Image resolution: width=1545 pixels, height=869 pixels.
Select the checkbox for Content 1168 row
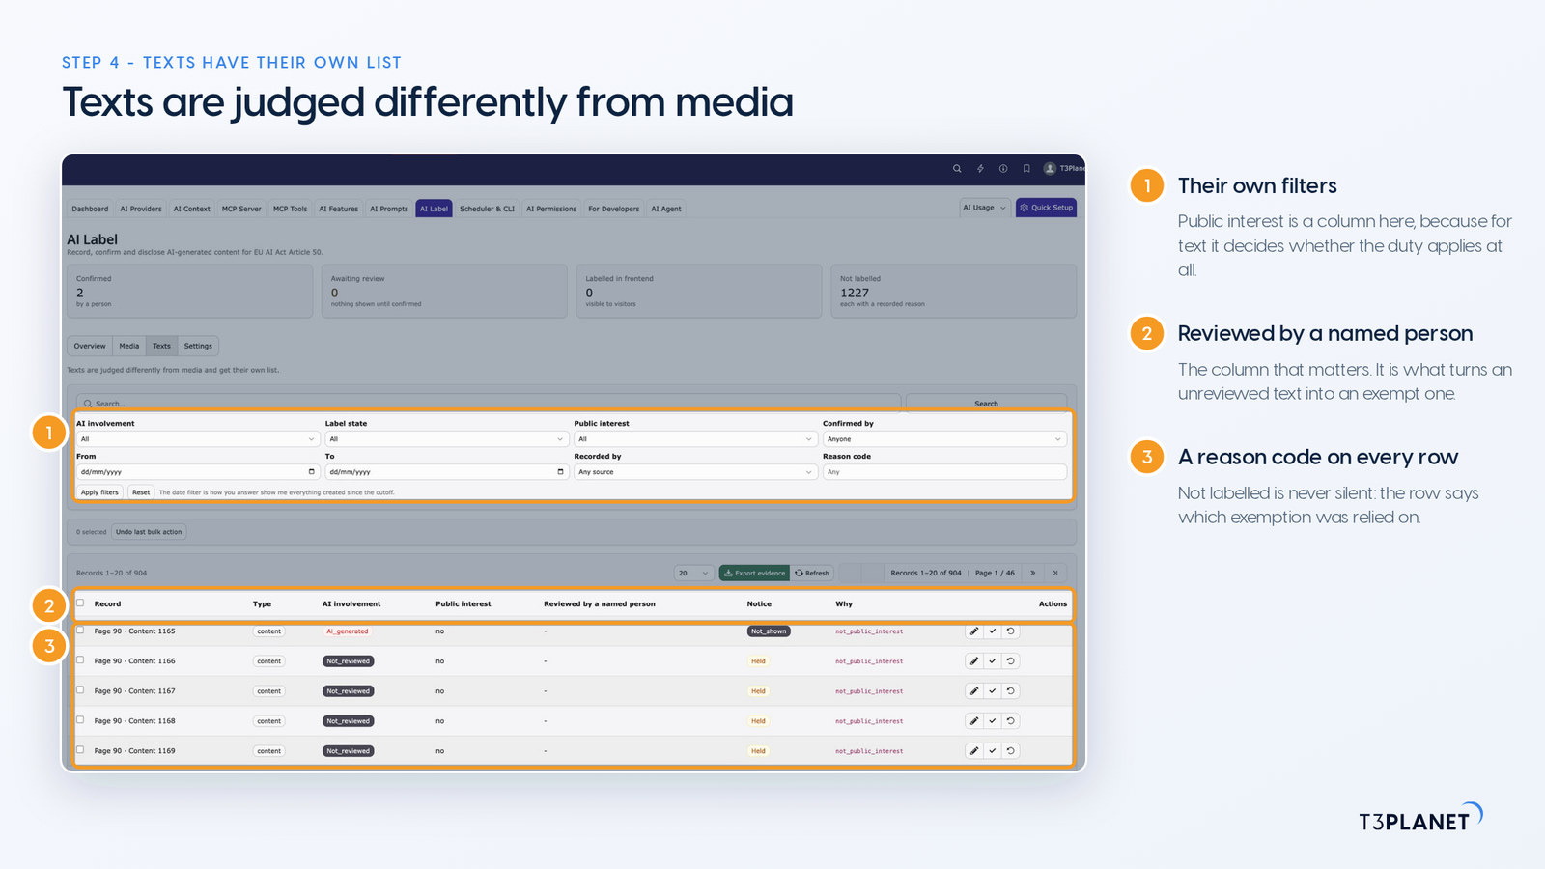click(x=80, y=720)
